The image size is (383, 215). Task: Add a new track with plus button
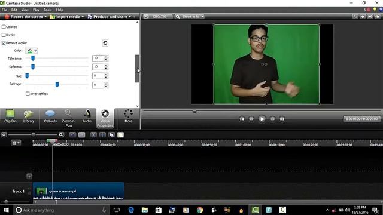click(29, 176)
